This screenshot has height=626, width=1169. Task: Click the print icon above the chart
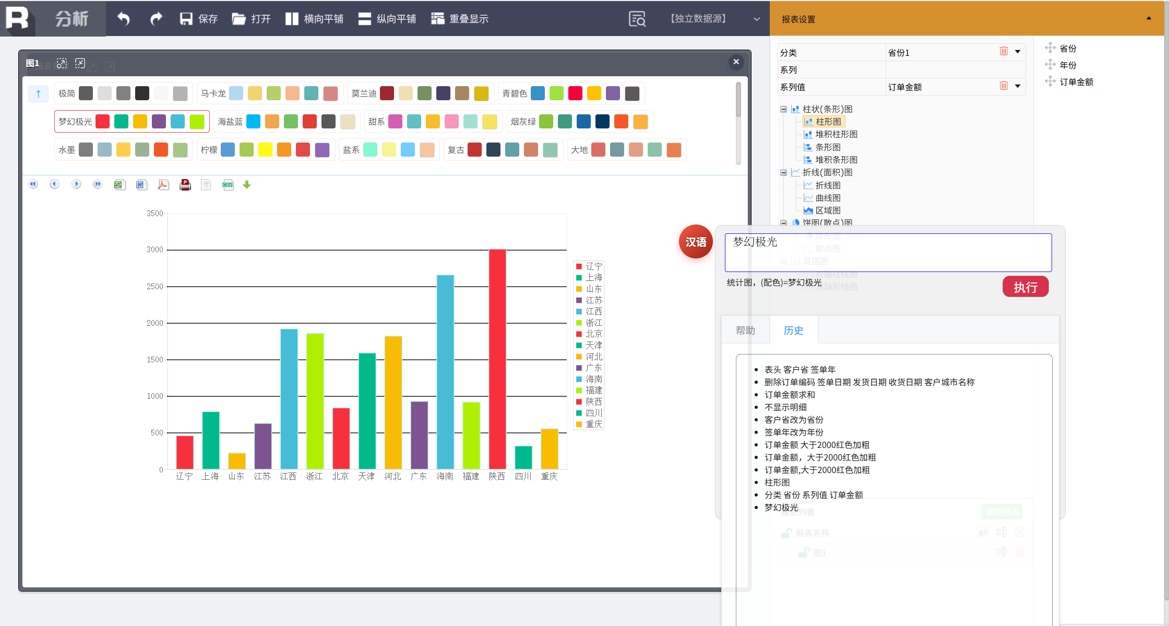(x=185, y=185)
